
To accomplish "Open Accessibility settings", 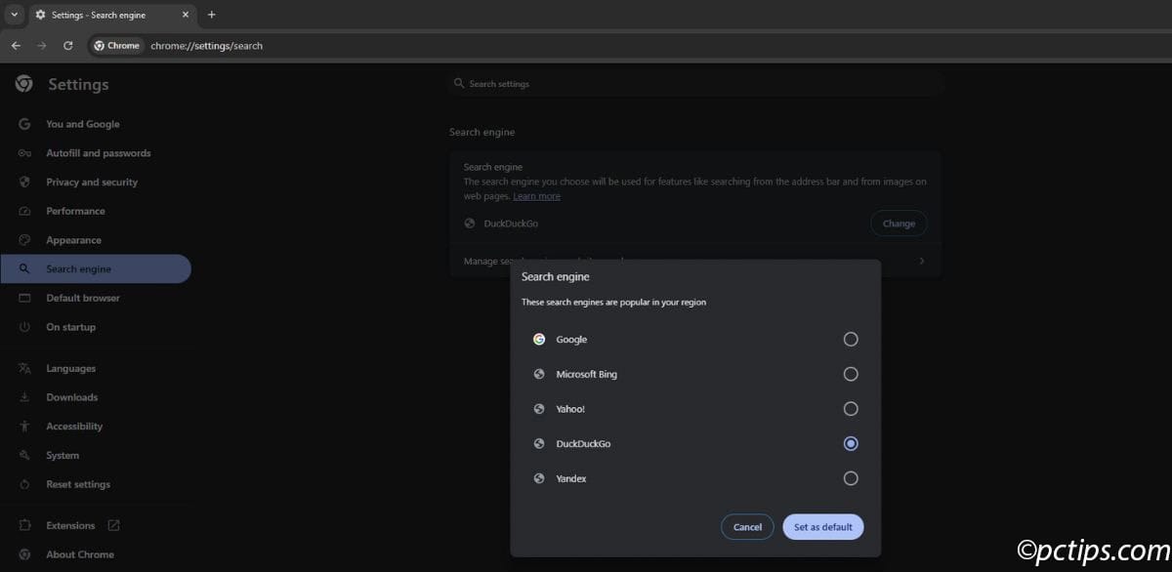I will [x=96, y=427].
